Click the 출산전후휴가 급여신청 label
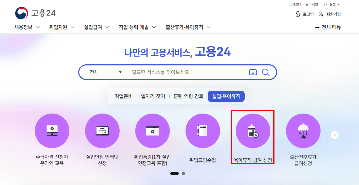Viewport: 359px width, 185px height. (303, 160)
